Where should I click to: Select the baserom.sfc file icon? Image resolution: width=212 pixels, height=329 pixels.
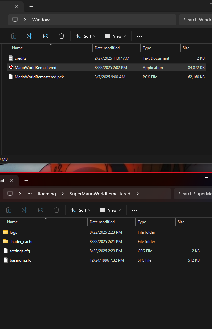click(6, 260)
